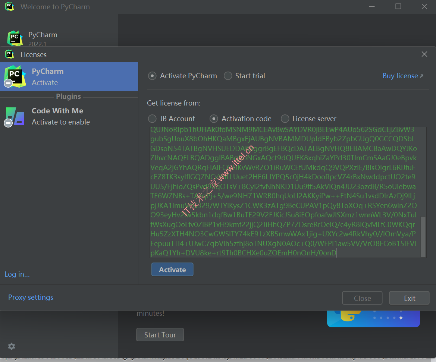This screenshot has width=436, height=362.
Task: Click the Exit button
Action: pyautogui.click(x=409, y=298)
